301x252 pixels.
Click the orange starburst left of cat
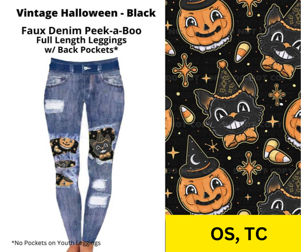coord(185,70)
